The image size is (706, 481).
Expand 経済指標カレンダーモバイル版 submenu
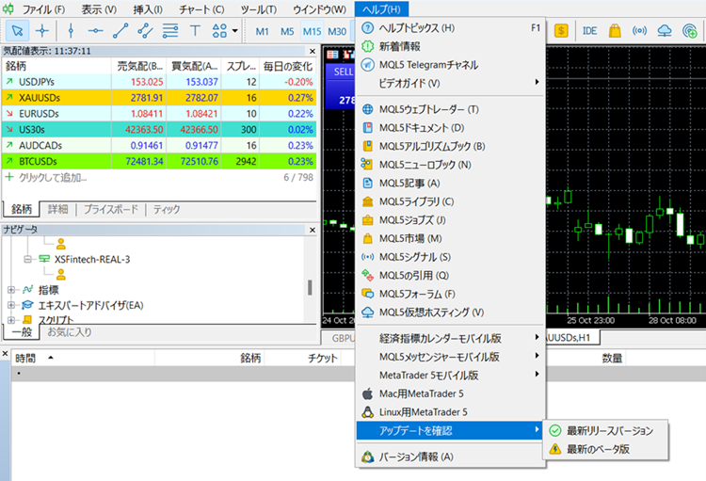coord(451,338)
